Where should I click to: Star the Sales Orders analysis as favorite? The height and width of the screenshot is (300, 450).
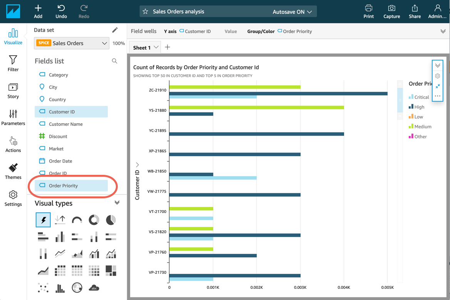tap(146, 12)
